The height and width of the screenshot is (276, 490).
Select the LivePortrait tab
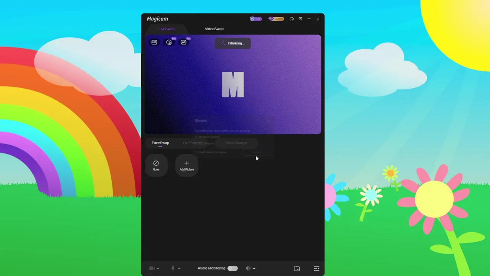(x=192, y=143)
